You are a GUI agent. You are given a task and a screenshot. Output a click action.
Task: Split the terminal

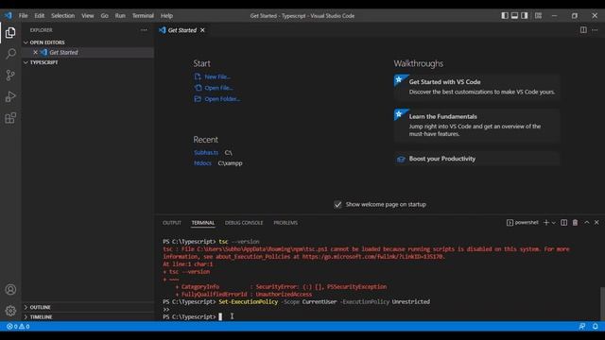click(563, 223)
